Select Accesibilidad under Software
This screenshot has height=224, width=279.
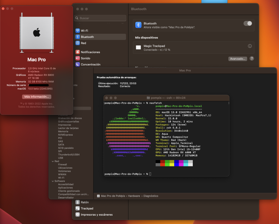tap(66, 184)
